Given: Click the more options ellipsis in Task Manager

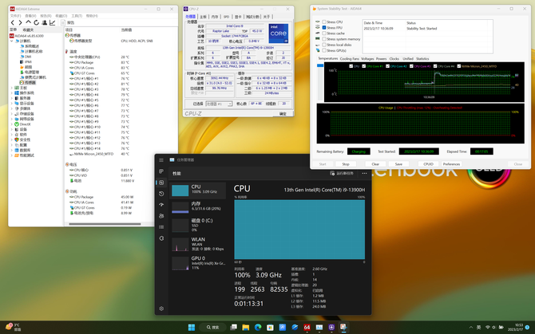Looking at the screenshot, I should (x=364, y=173).
